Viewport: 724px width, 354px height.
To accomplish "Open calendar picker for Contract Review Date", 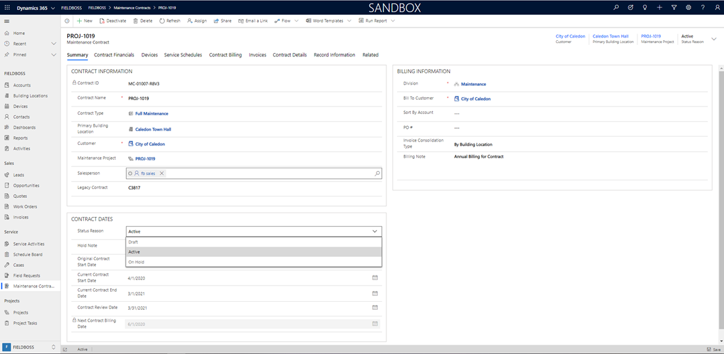I will click(x=375, y=308).
